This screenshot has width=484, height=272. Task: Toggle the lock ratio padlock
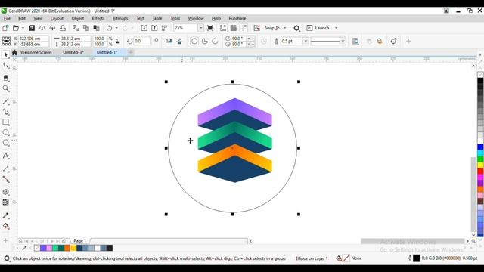click(118, 42)
